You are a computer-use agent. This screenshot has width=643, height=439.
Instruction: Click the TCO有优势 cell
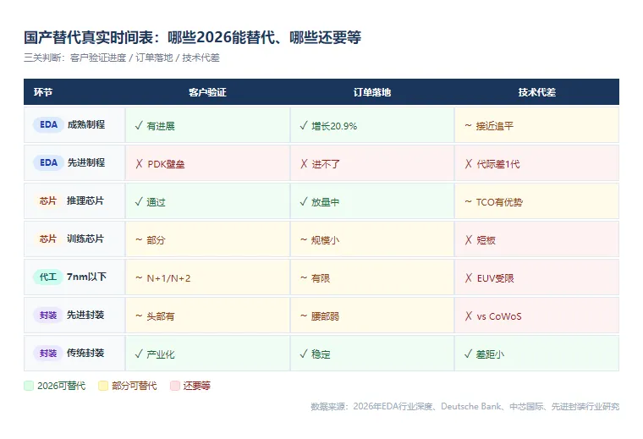pyautogui.click(x=536, y=201)
